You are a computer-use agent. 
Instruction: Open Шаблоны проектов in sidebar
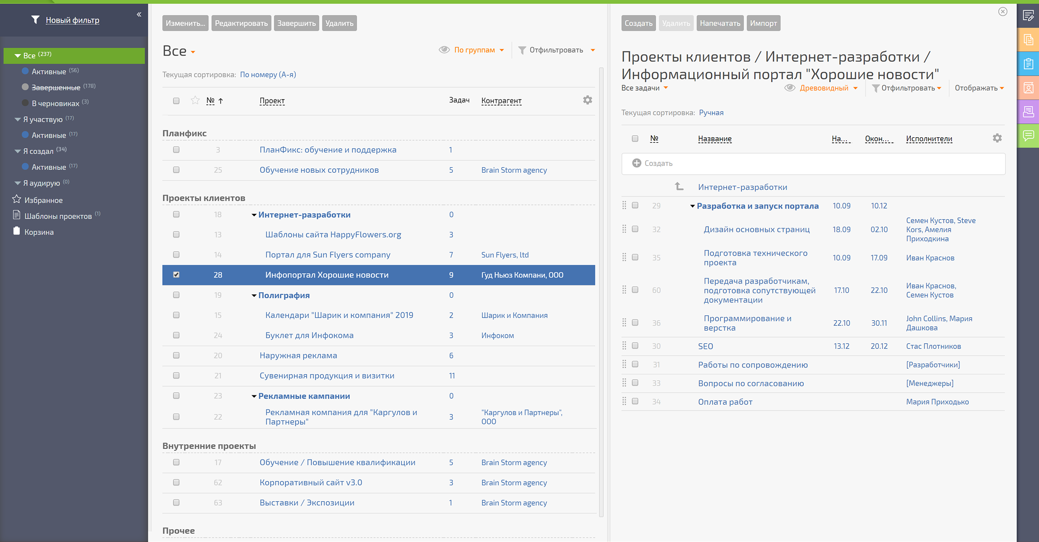click(x=58, y=216)
